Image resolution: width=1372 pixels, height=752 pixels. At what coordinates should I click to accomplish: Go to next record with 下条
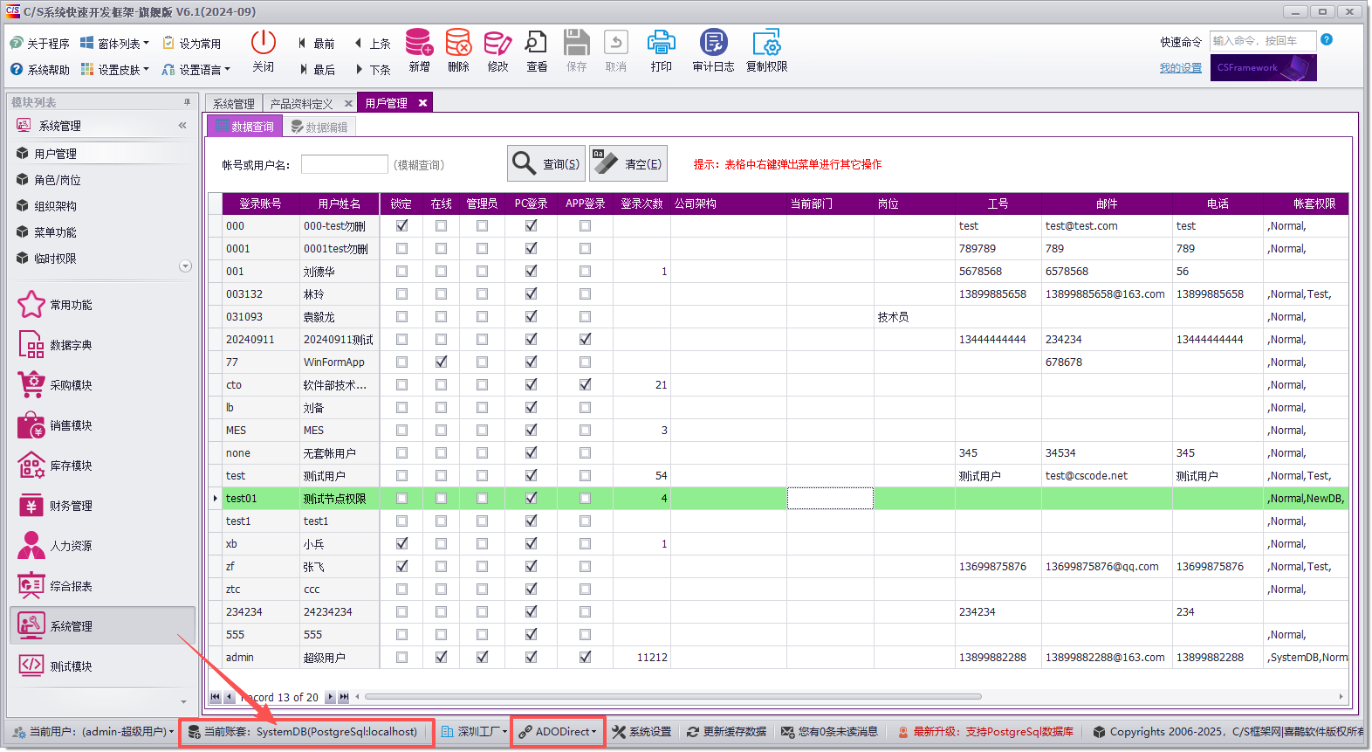click(x=372, y=70)
